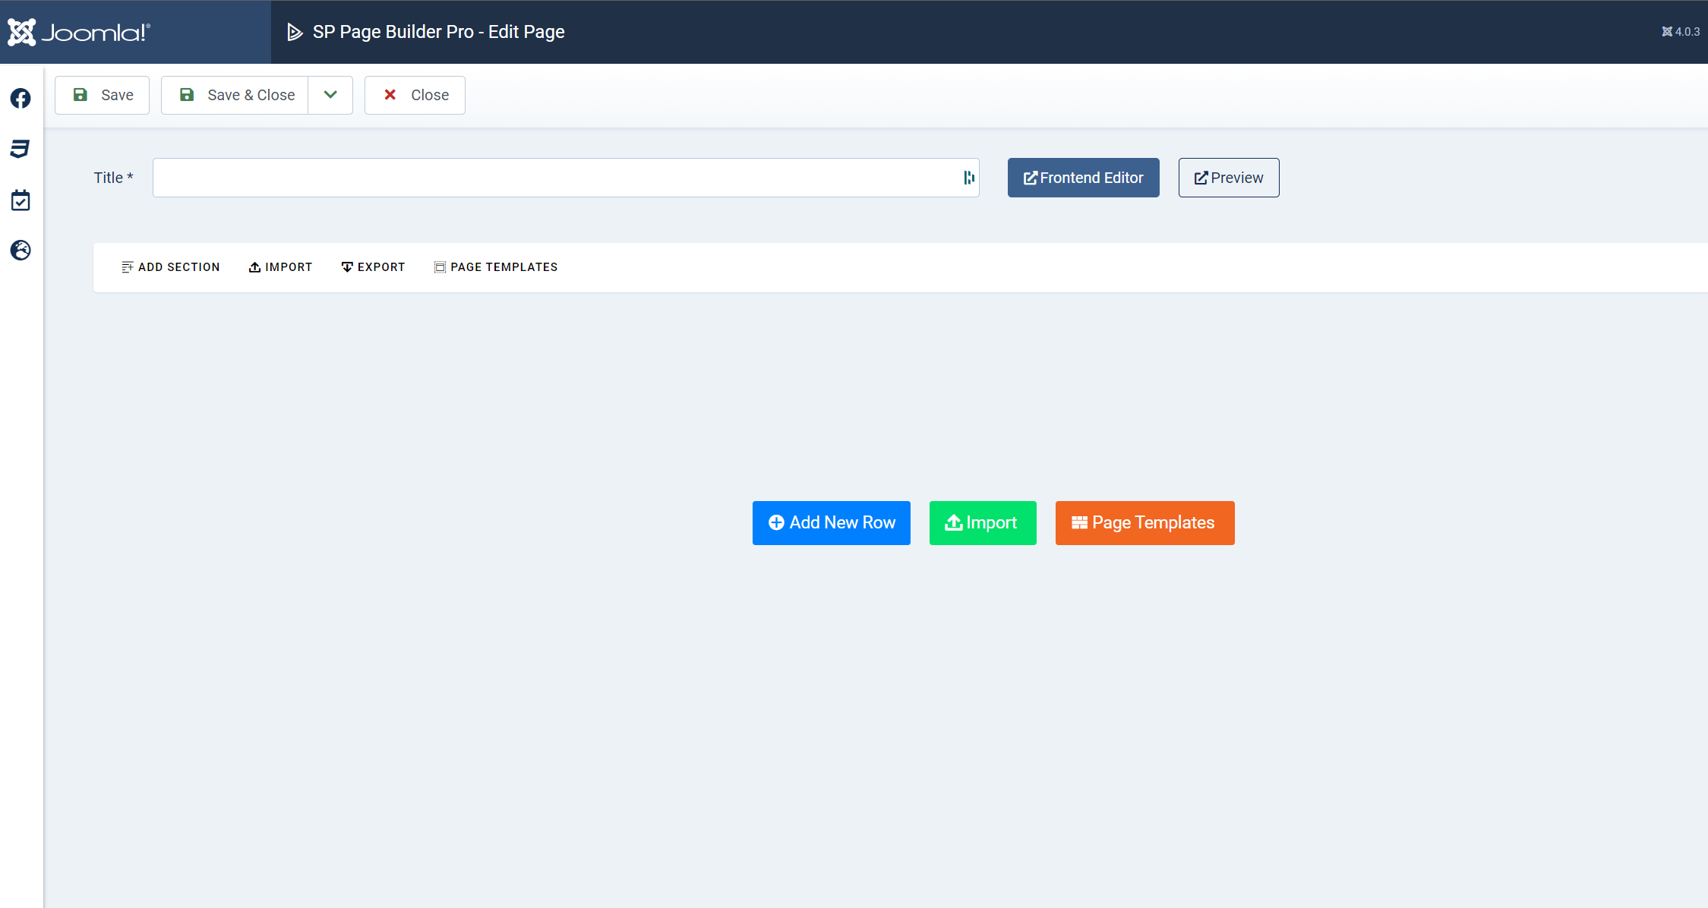The height and width of the screenshot is (908, 1708).
Task: Open the CSS3 icon in the sidebar
Action: [x=21, y=149]
